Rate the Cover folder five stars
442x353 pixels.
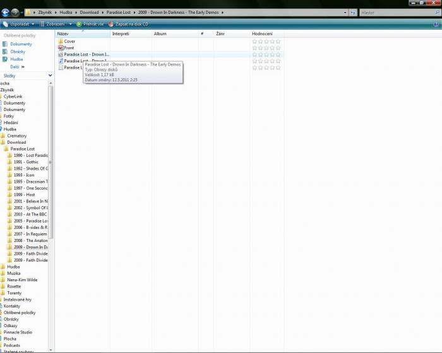tap(278, 42)
